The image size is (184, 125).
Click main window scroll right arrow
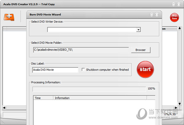click(176, 108)
